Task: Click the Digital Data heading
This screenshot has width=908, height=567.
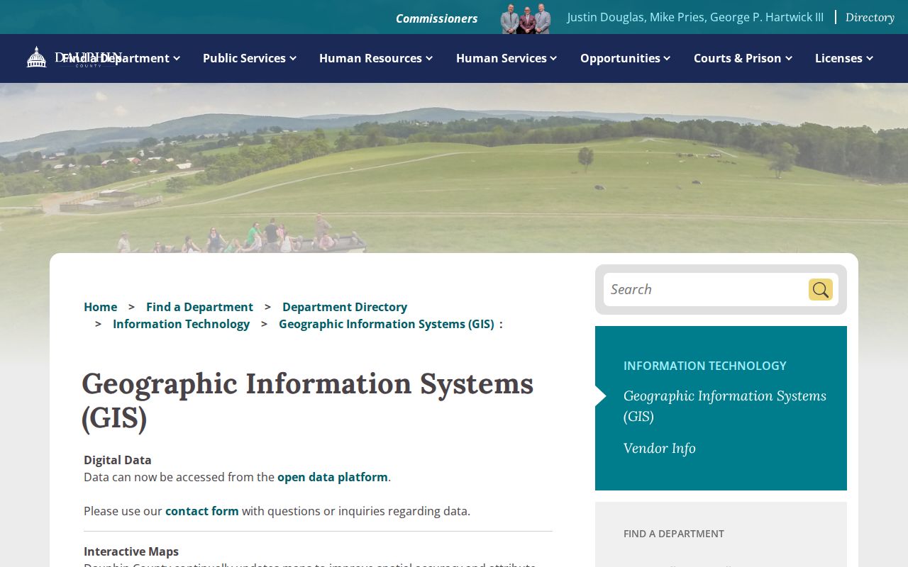Action: pyautogui.click(x=118, y=460)
